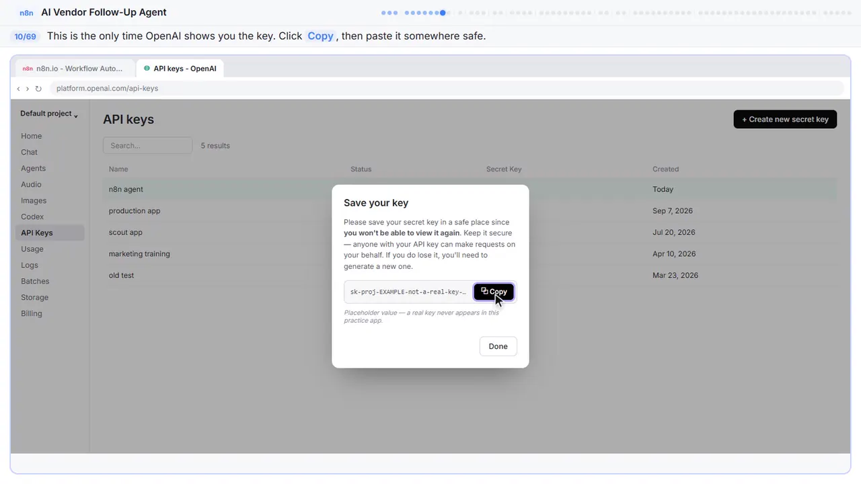Viewport: 861px width, 484px height.
Task: Switch to the n8n.io Workflow Automation tab
Action: point(73,69)
